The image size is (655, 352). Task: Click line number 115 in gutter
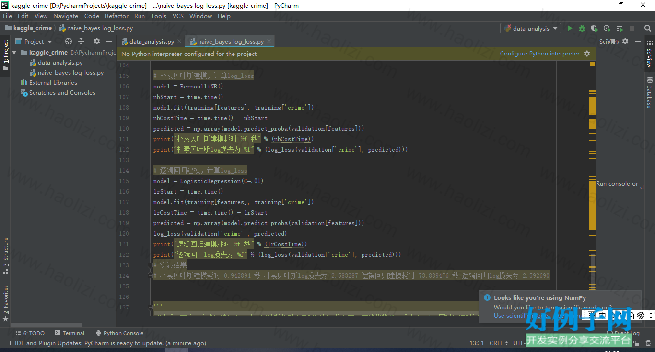coord(123,181)
